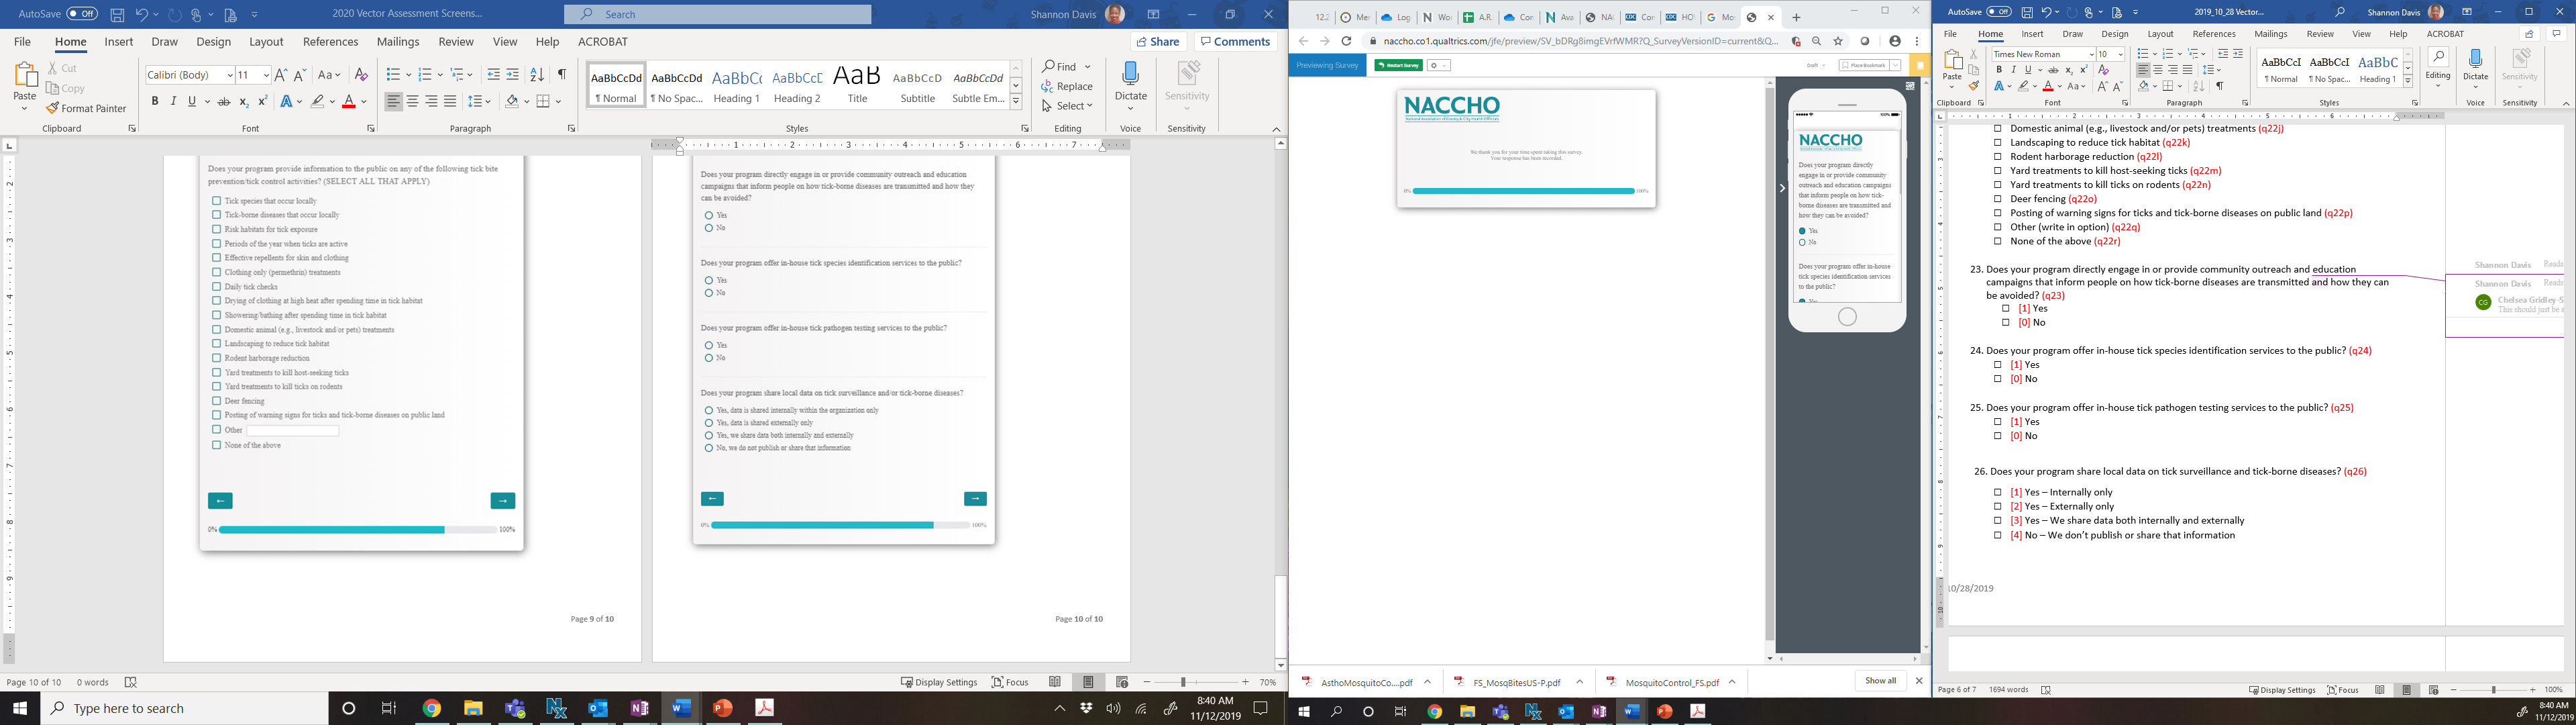The image size is (2576, 725).
Task: Click the teal forward arrow on page 10
Action: click(x=975, y=499)
